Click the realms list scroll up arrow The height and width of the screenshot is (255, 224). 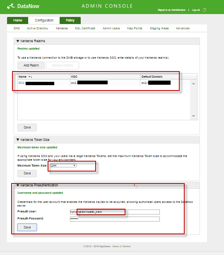tap(193, 83)
